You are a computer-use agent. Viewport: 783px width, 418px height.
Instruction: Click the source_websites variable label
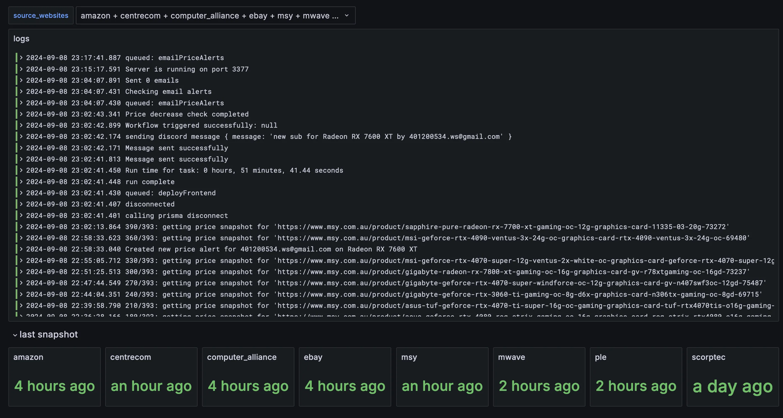[41, 15]
